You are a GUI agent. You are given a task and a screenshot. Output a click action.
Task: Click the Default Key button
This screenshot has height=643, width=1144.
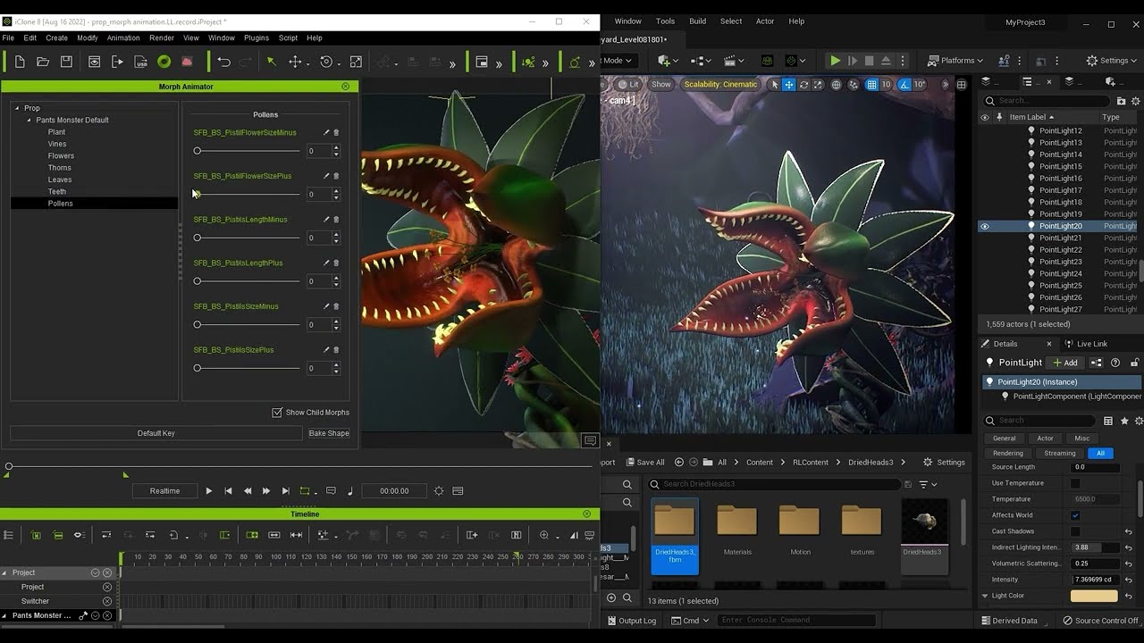(x=156, y=433)
